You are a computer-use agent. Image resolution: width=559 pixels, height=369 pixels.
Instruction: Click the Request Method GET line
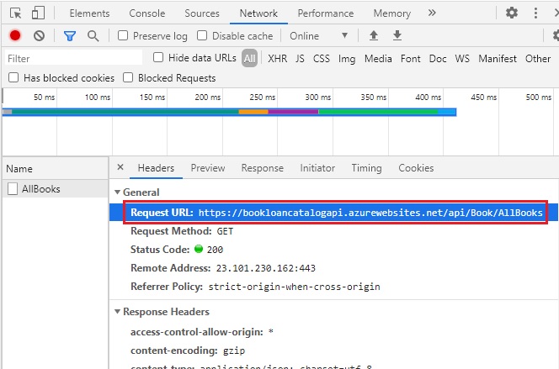182,231
